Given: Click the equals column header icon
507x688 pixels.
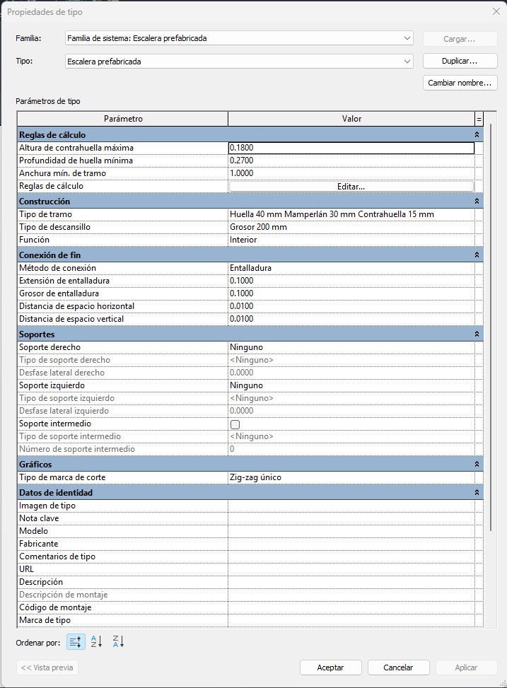Looking at the screenshot, I should point(479,119).
